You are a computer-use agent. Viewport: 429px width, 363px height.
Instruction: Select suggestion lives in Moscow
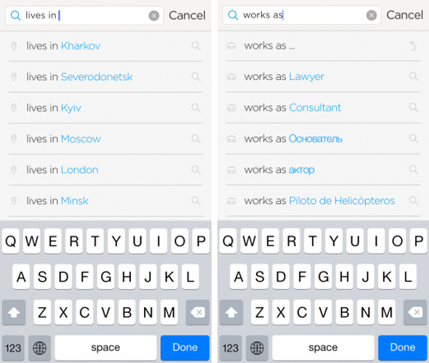pyautogui.click(x=105, y=139)
